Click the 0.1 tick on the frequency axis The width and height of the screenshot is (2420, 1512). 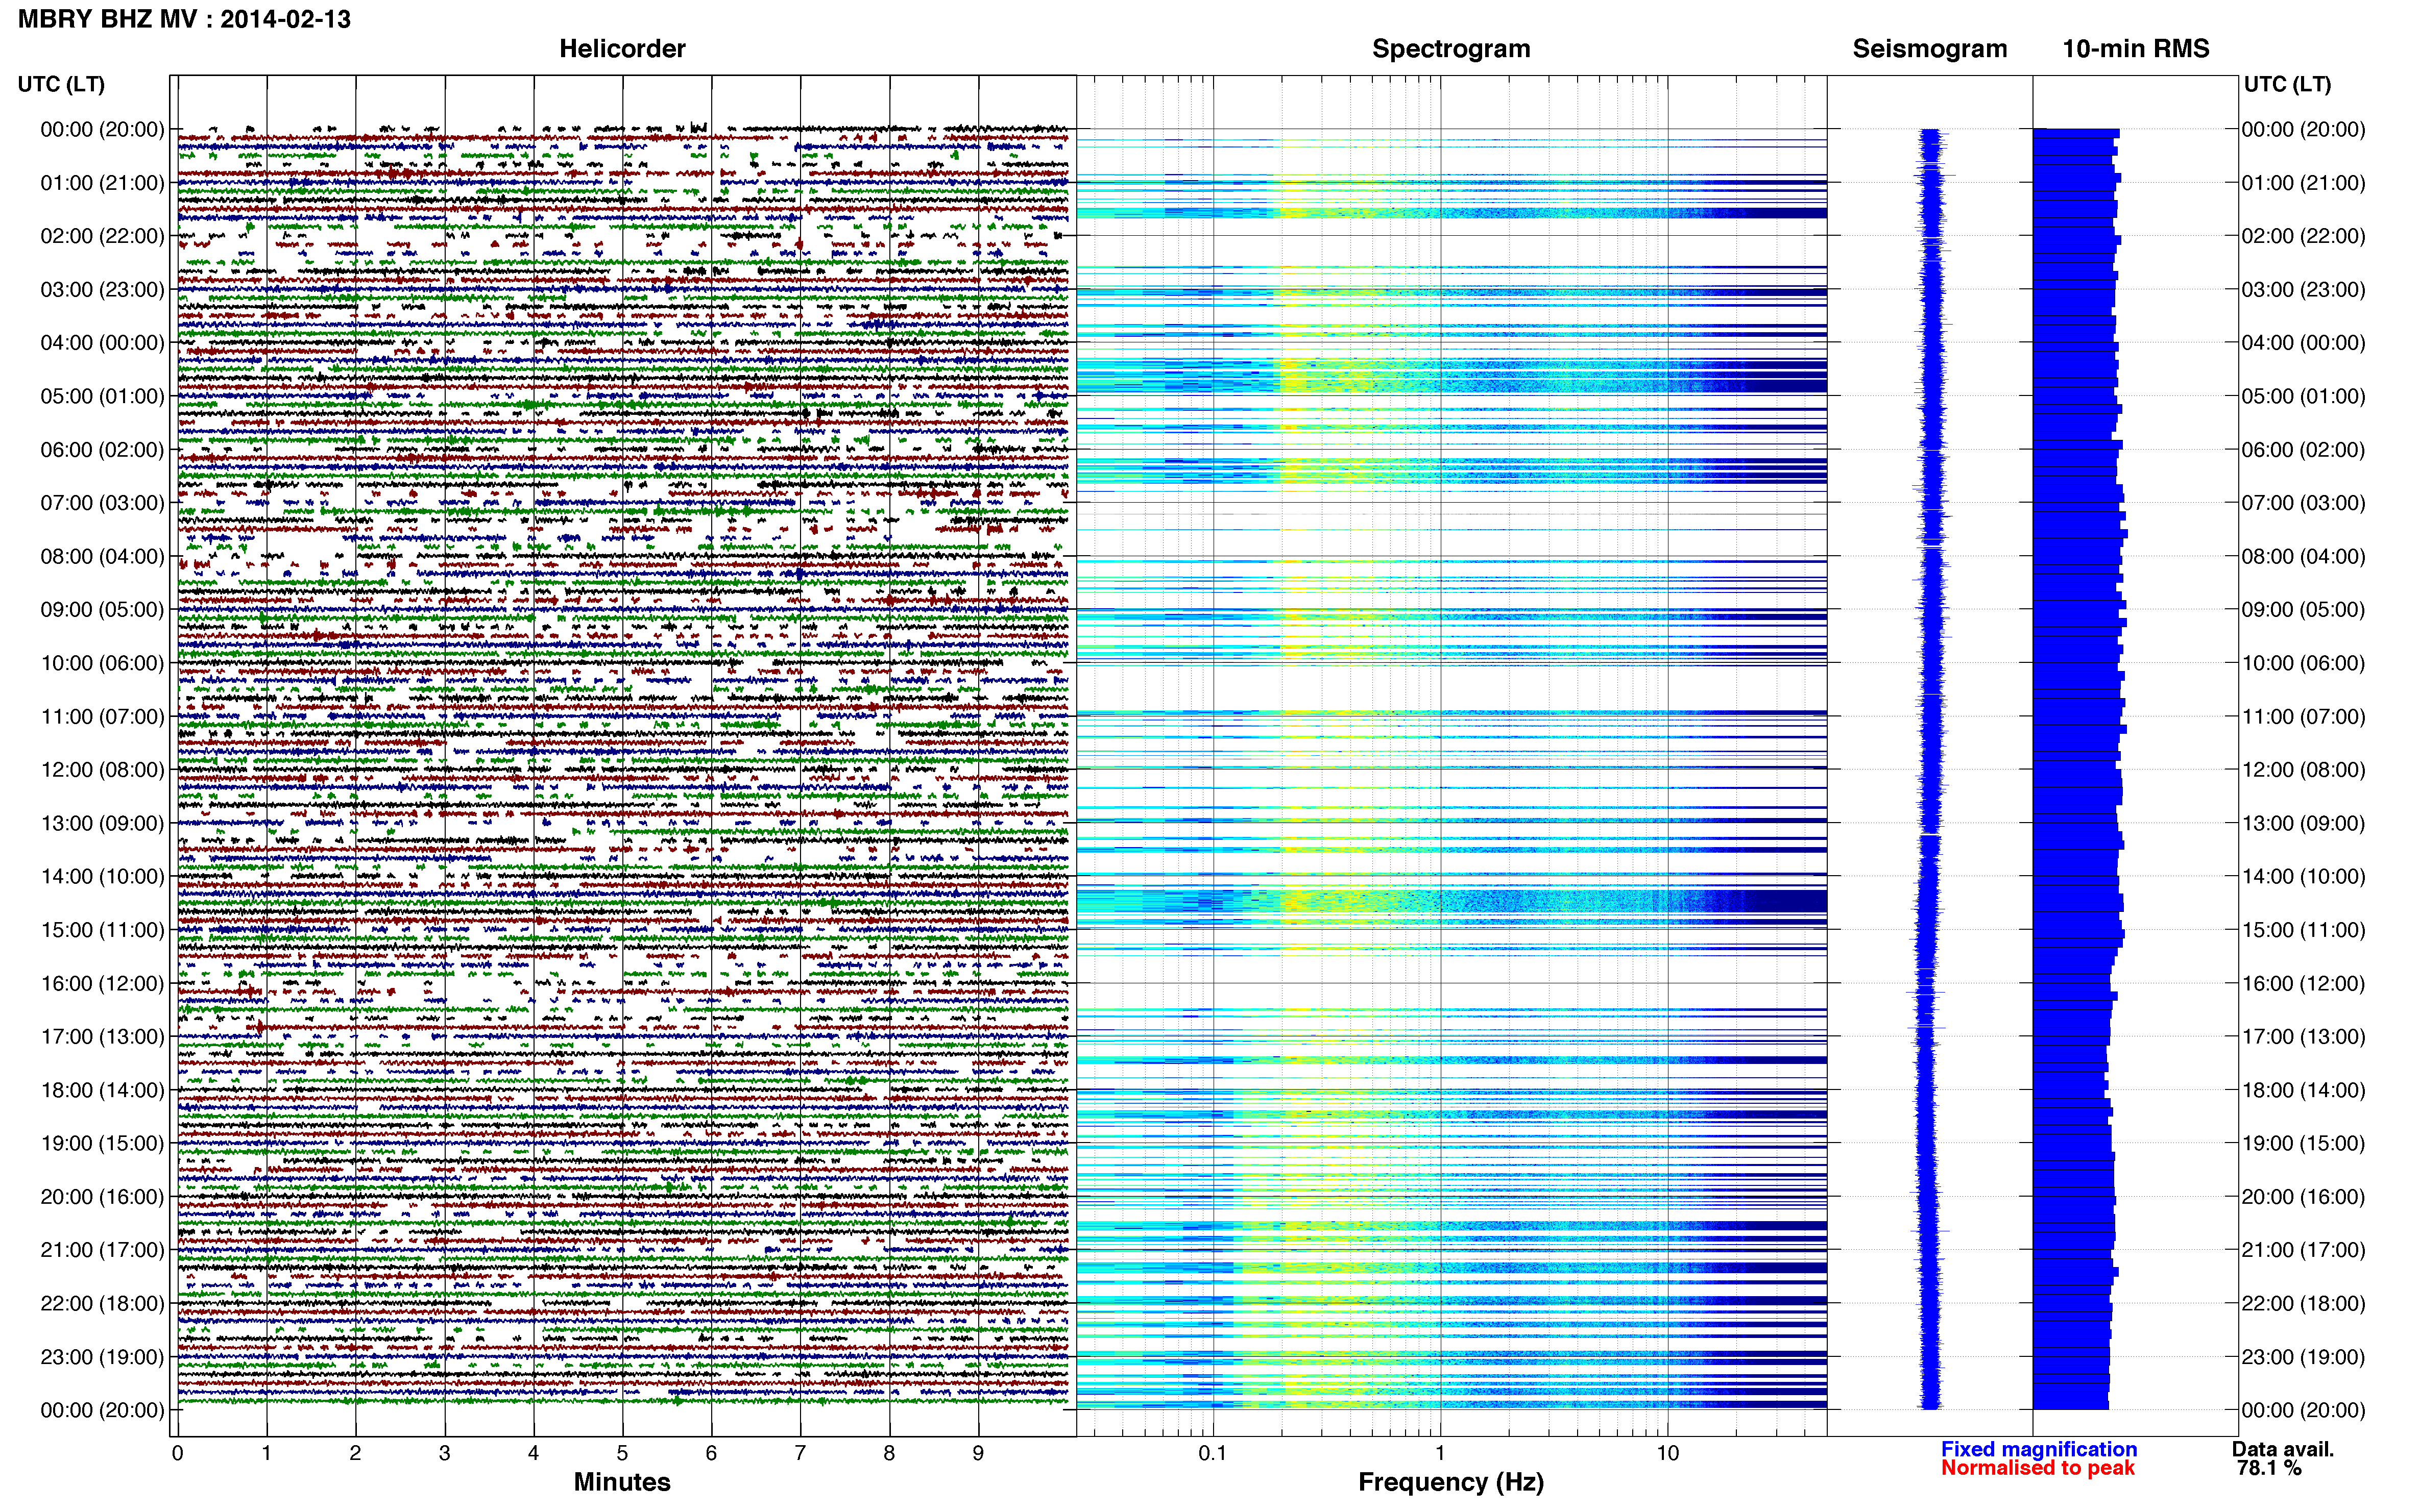click(1213, 1453)
